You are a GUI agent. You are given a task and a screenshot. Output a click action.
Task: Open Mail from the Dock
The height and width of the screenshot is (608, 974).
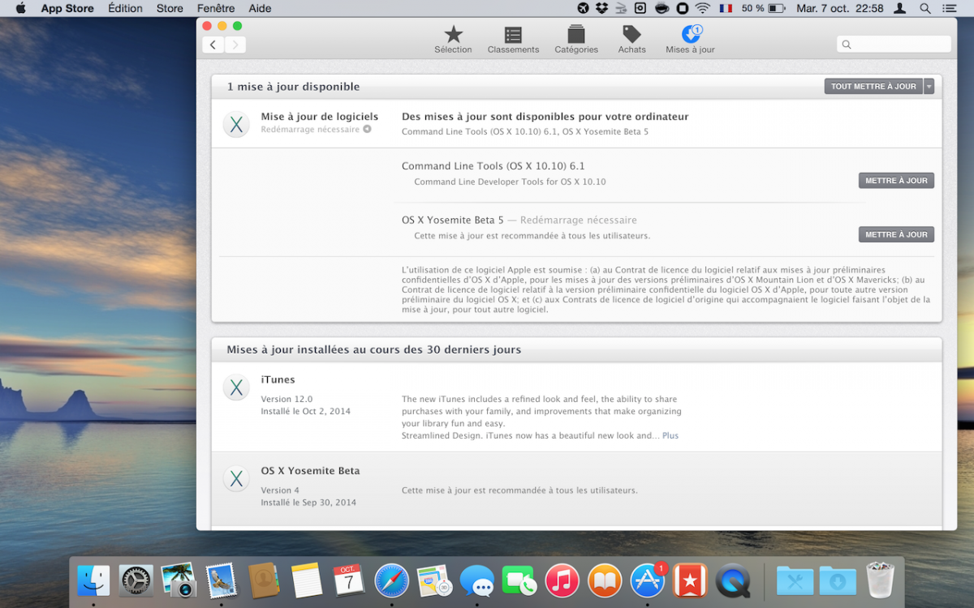tap(221, 580)
